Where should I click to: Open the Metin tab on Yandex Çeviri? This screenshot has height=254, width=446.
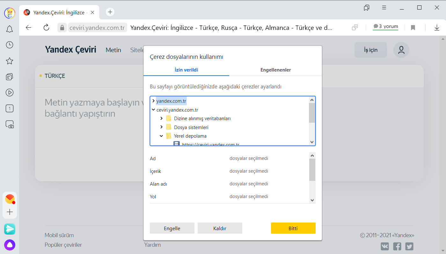tap(113, 50)
